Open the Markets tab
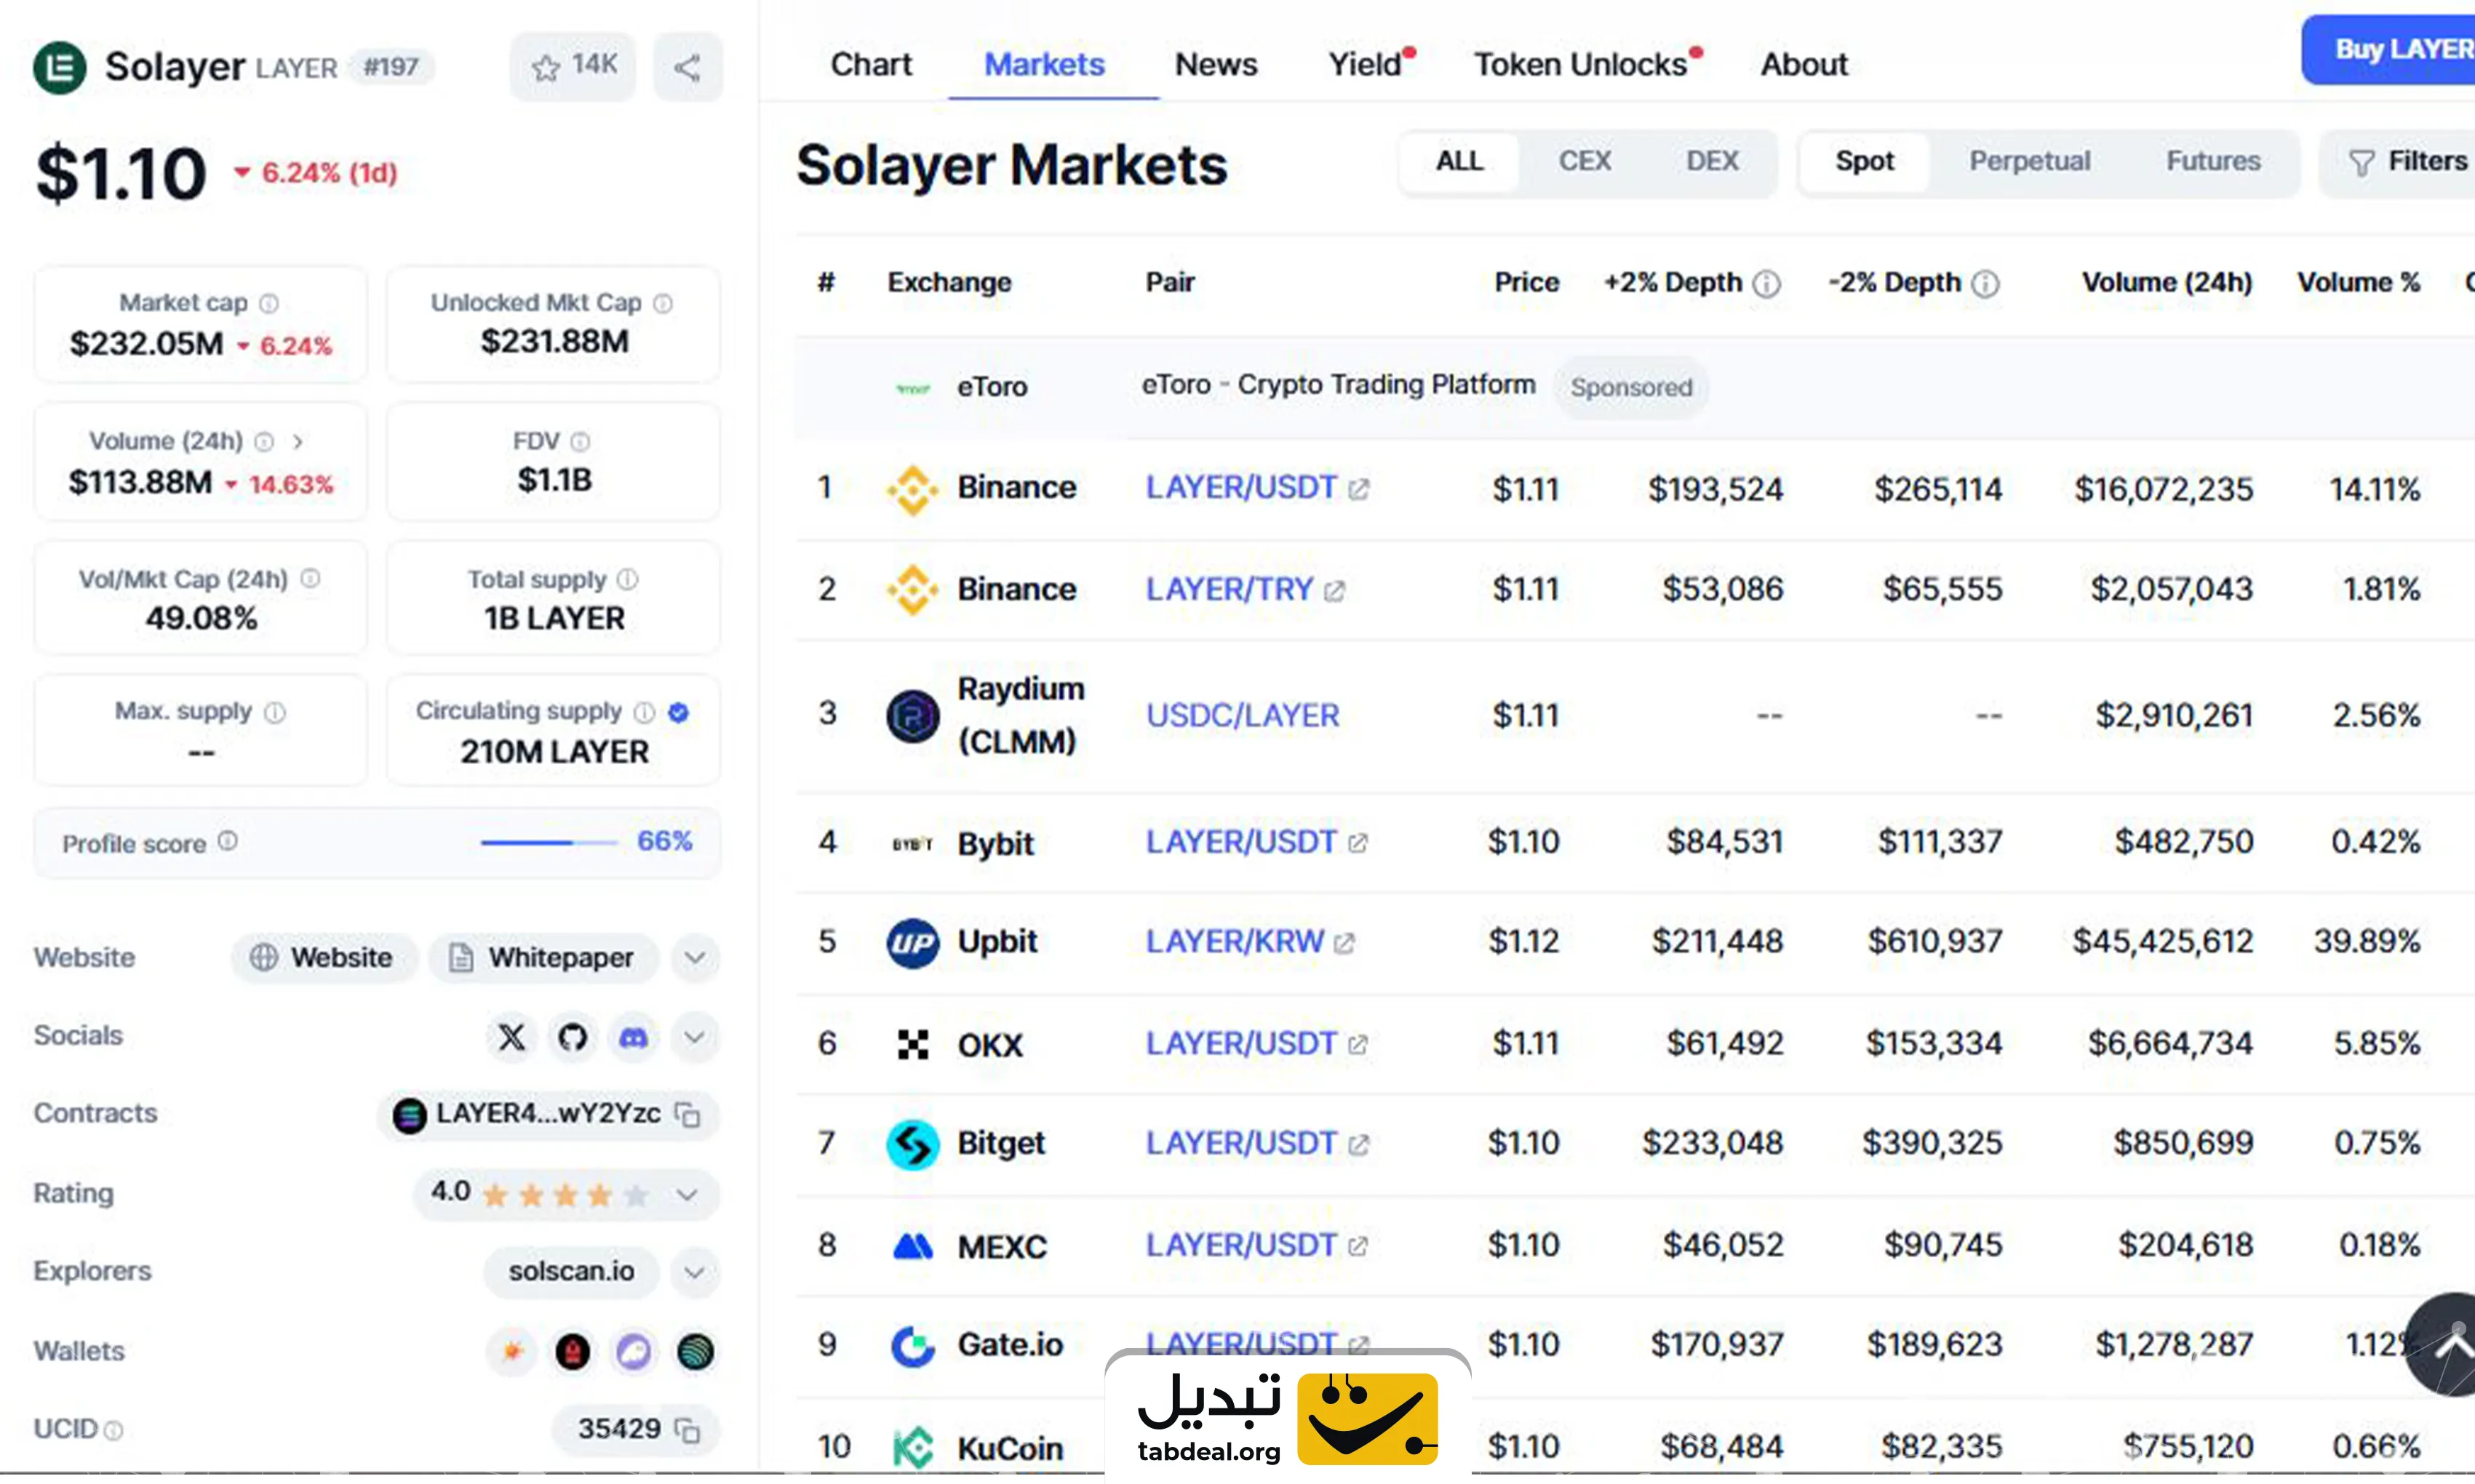This screenshot has width=2475, height=1484. [1045, 64]
